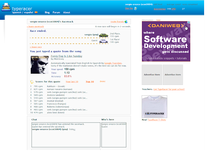Open the Intermediate skill level link
Screen dimensions: 207x166
[x=159, y=9]
